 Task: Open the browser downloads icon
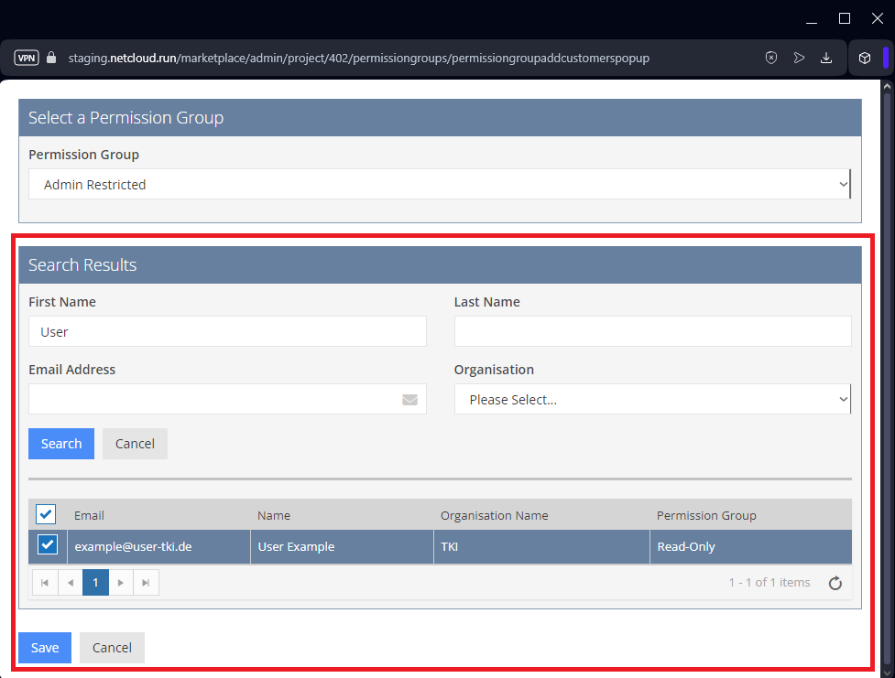click(x=826, y=58)
